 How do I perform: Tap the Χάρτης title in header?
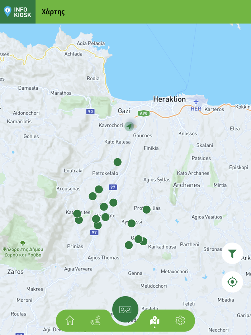(x=53, y=12)
